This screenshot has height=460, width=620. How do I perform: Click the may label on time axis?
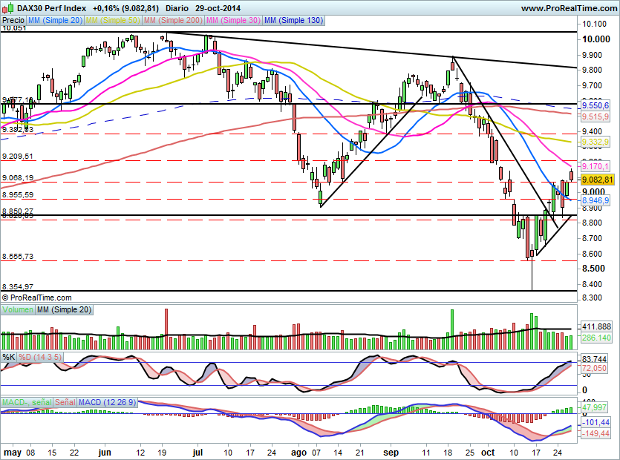point(12,453)
